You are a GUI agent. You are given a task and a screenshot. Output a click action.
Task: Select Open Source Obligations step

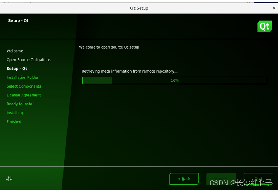point(29,60)
